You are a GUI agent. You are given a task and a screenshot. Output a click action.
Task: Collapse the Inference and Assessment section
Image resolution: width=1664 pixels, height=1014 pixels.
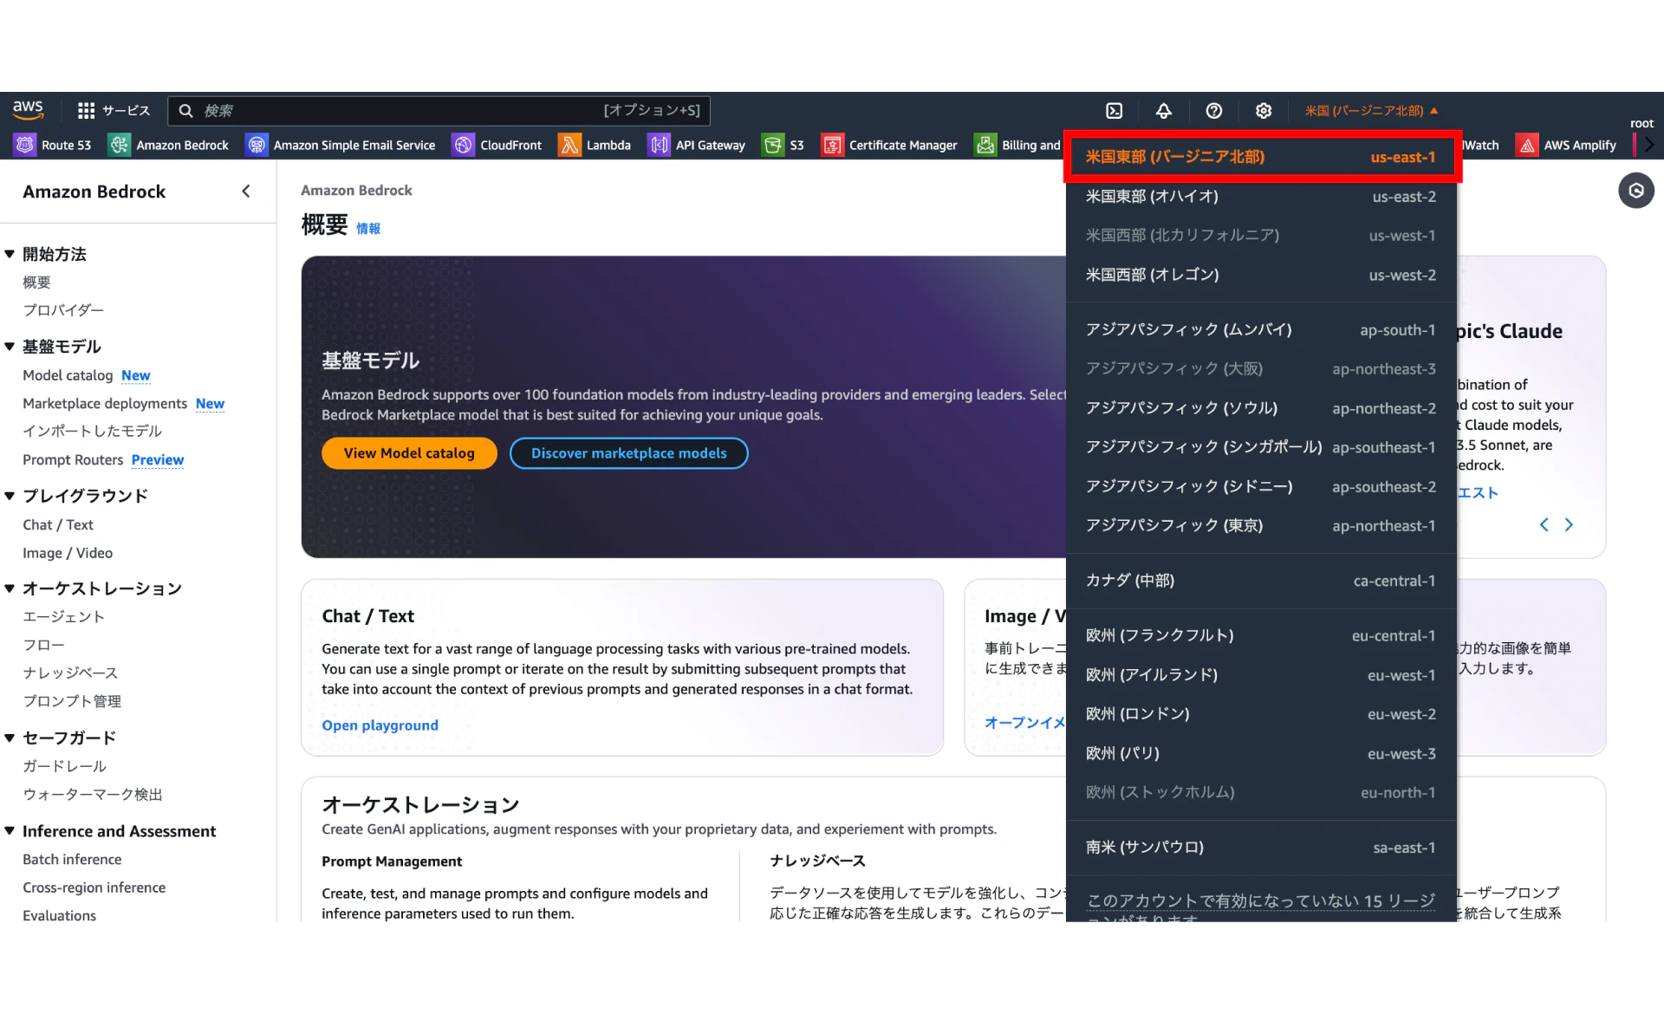[10, 831]
